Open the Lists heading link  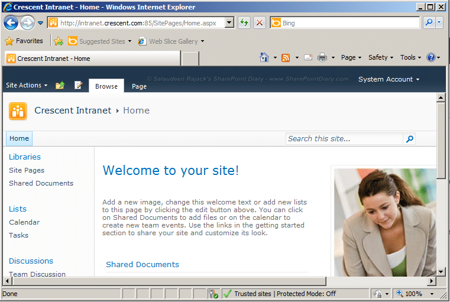pos(18,209)
